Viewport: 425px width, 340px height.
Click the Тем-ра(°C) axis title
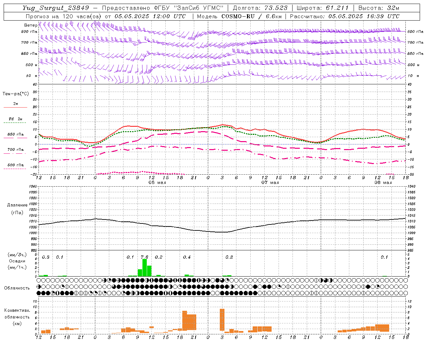[16, 94]
